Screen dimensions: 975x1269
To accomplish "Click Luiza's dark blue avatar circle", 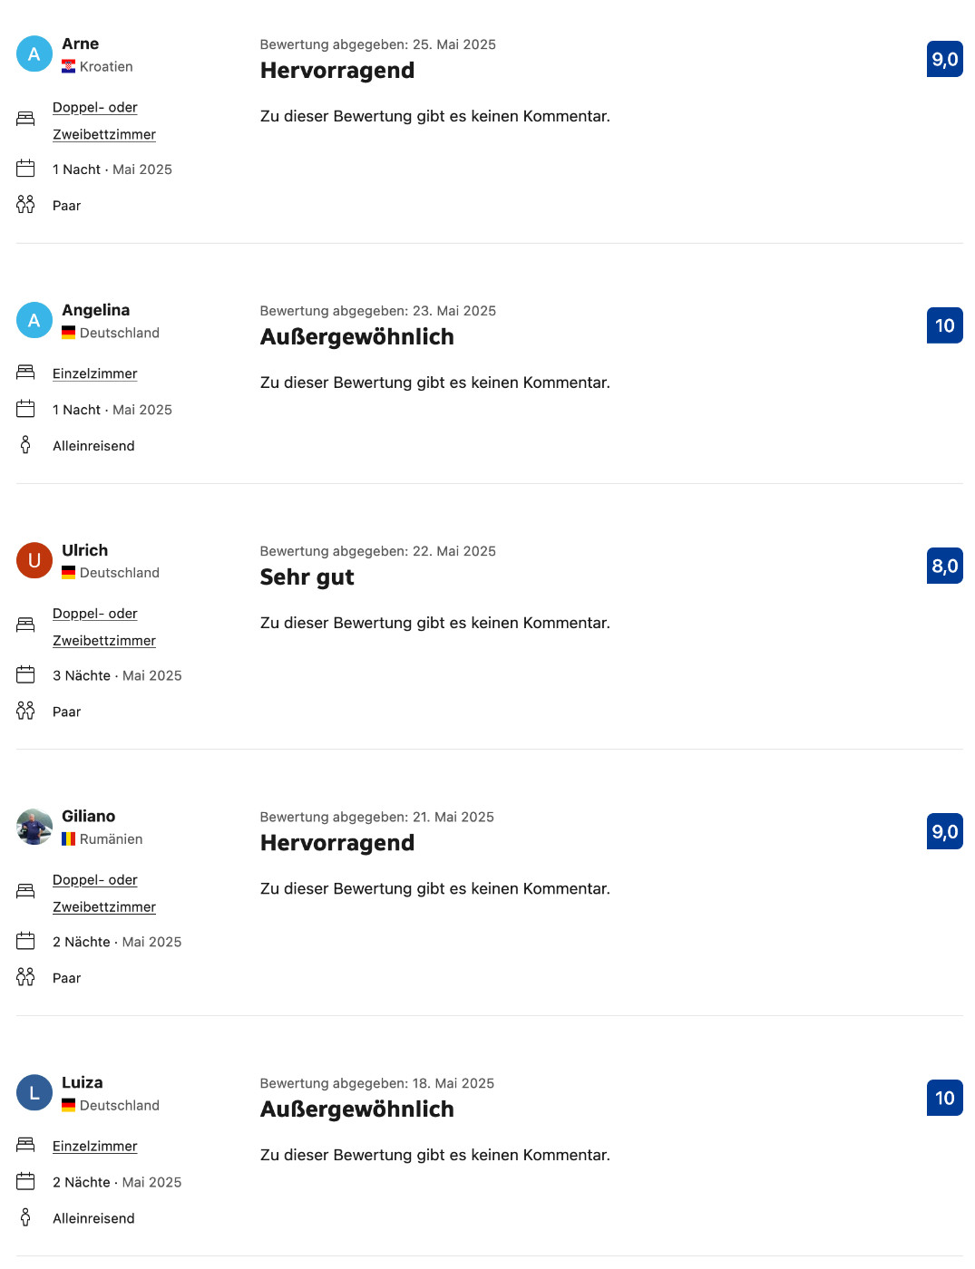I will coord(34,1093).
